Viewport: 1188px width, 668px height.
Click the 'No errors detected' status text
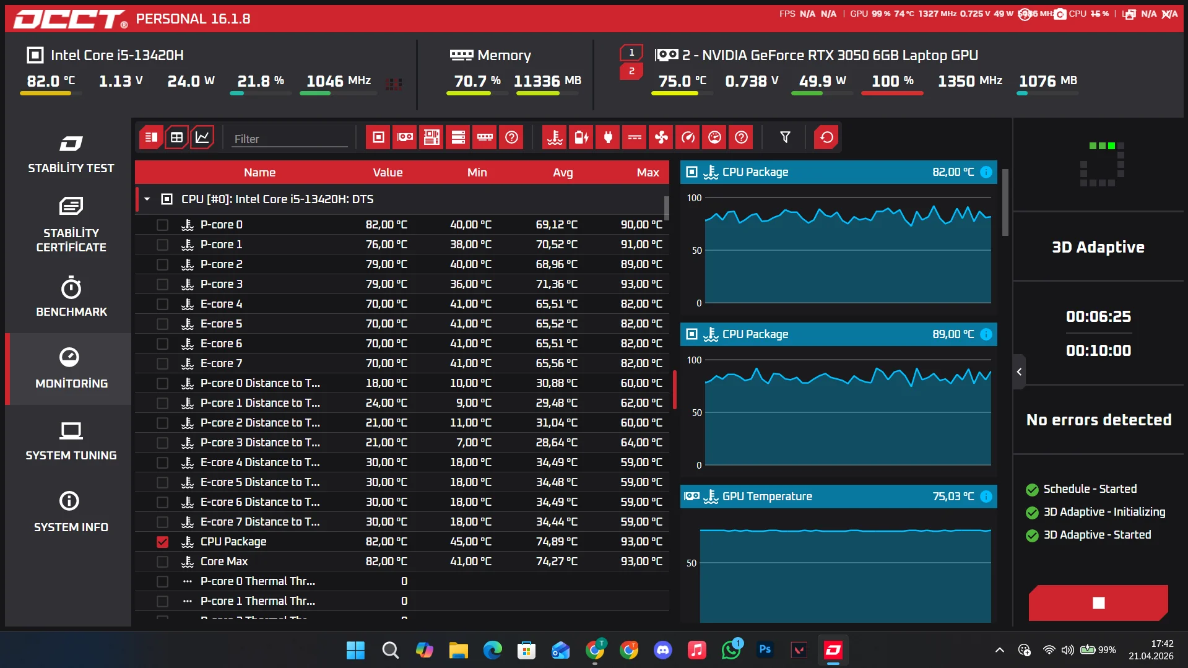coord(1098,420)
